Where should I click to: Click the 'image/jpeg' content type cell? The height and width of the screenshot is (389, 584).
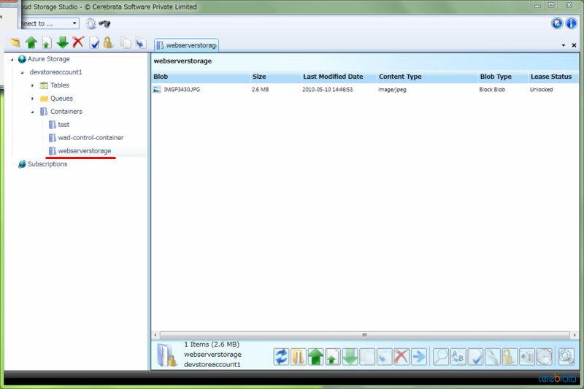(392, 90)
